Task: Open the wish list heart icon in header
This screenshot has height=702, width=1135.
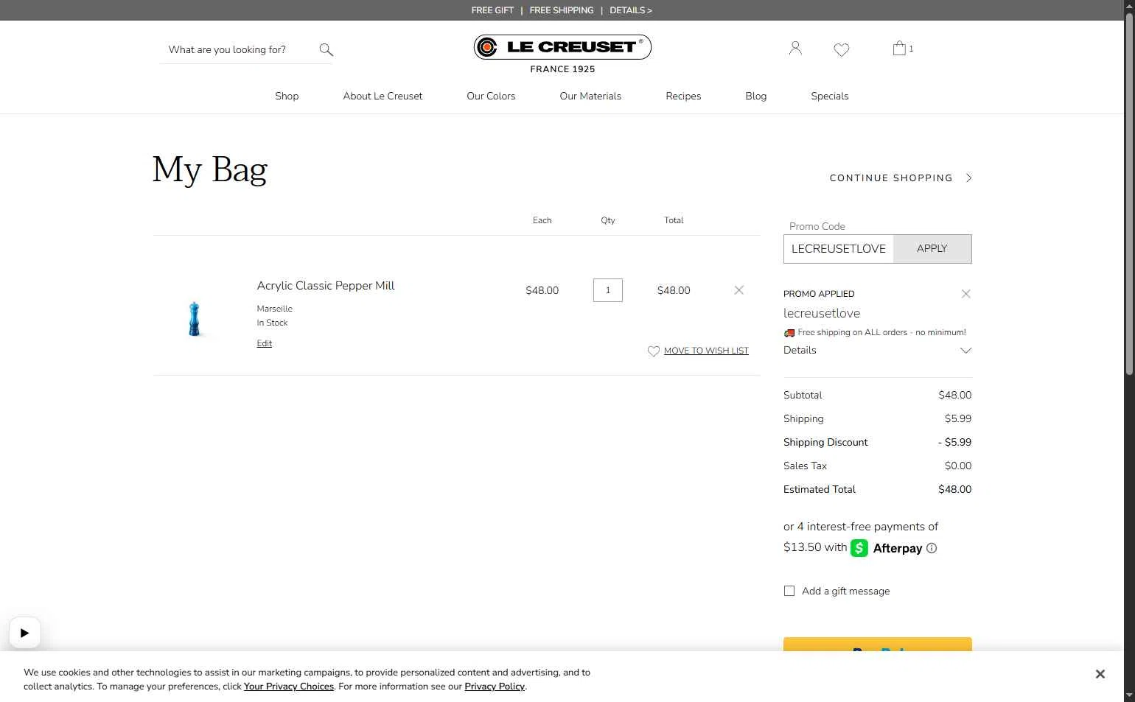Action: [842, 49]
